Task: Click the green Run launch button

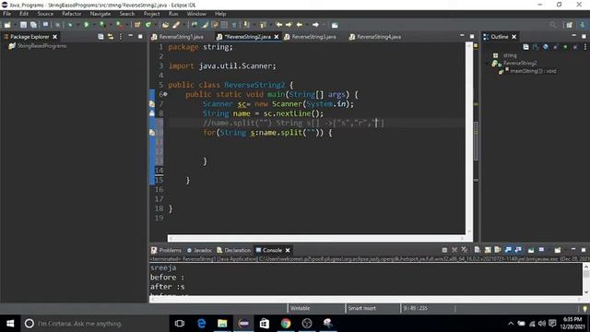Action: tap(86, 25)
